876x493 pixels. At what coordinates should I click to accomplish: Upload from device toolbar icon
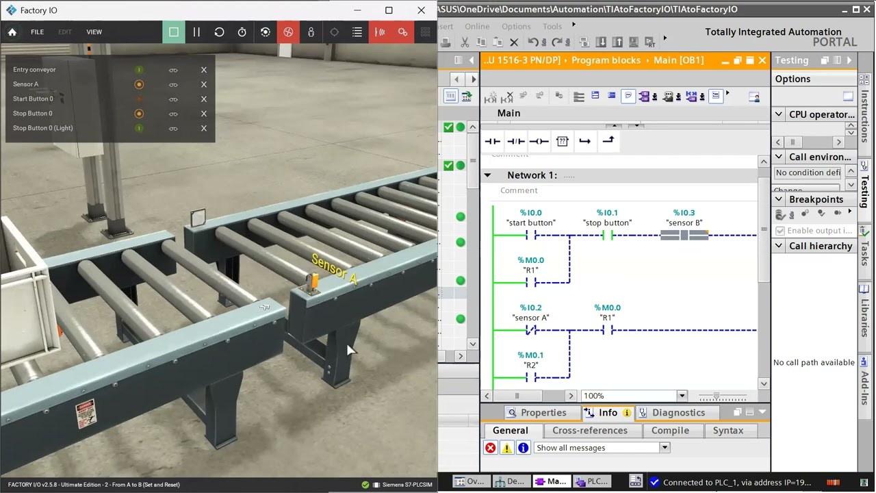pyautogui.click(x=617, y=42)
